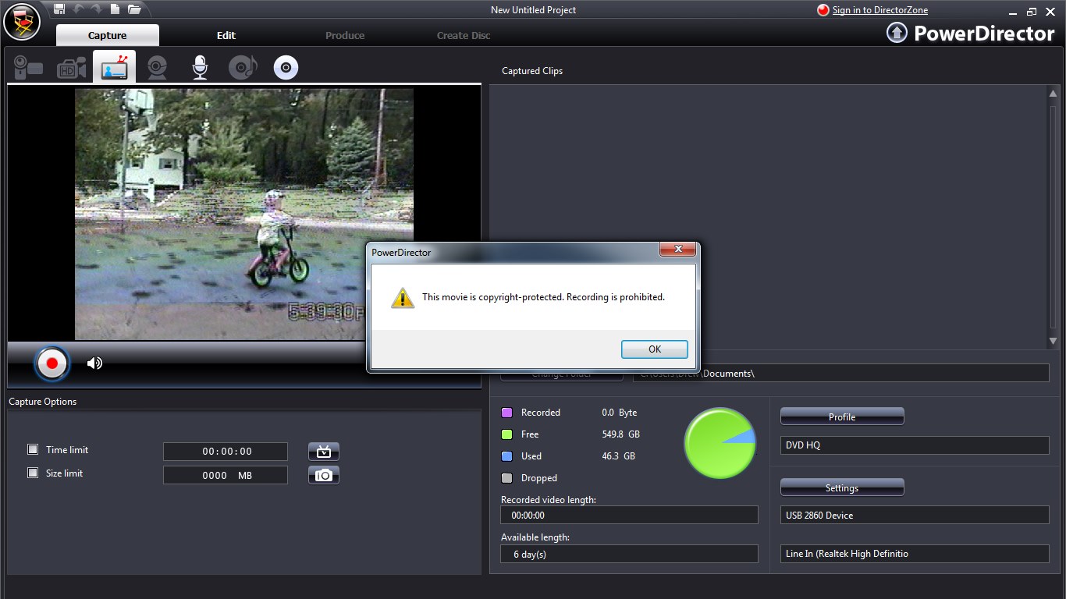Click the capture video preview
1066x599 pixels.
(x=244, y=214)
